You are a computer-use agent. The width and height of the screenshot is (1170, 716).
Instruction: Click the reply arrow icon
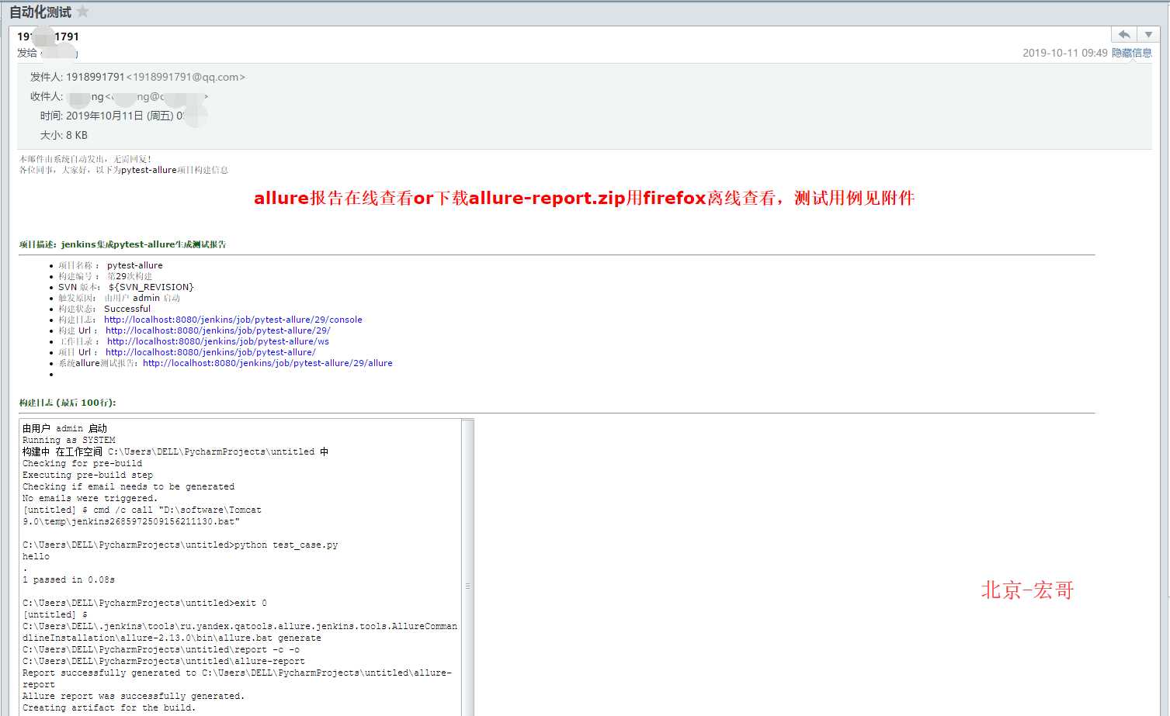1123,34
